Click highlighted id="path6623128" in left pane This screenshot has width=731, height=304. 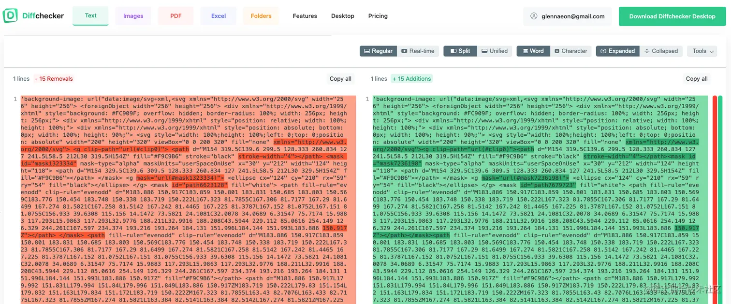[200, 185]
